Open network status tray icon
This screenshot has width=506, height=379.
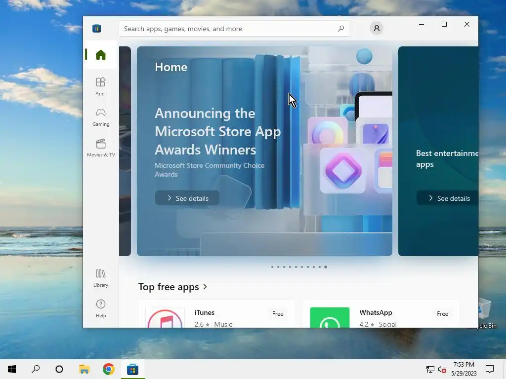[x=430, y=369]
